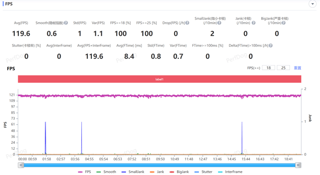Toggle InterFrame legend entry
The width and height of the screenshot is (320, 175).
tap(230, 172)
